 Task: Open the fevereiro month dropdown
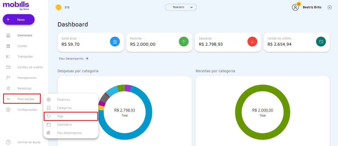tap(181, 7)
